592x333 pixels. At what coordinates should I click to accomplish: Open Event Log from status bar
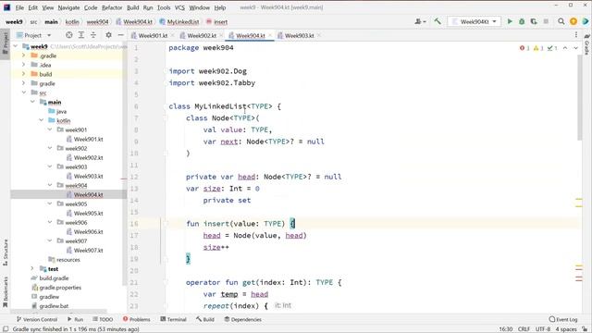pyautogui.click(x=563, y=319)
